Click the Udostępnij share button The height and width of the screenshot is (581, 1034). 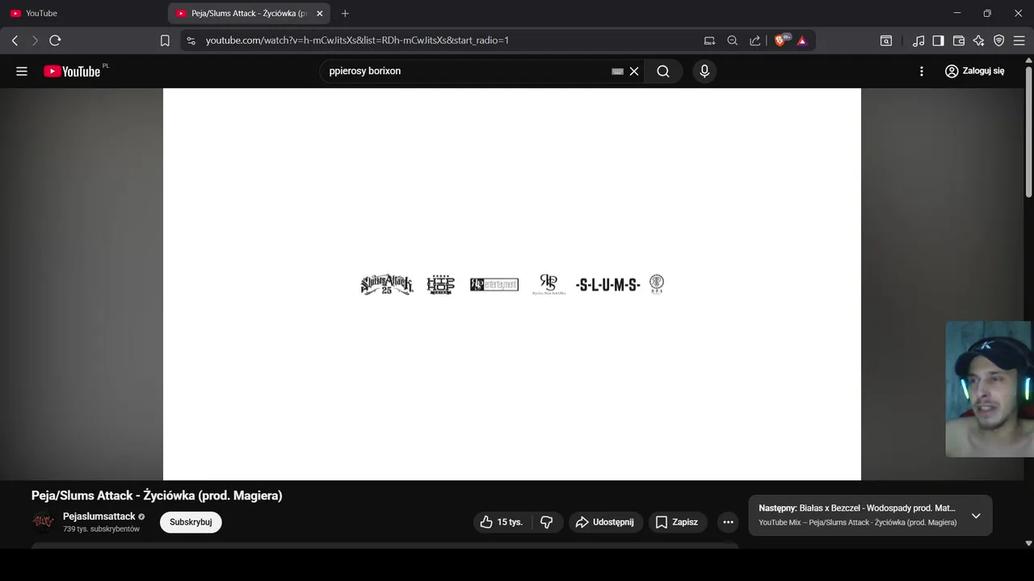pos(606,522)
